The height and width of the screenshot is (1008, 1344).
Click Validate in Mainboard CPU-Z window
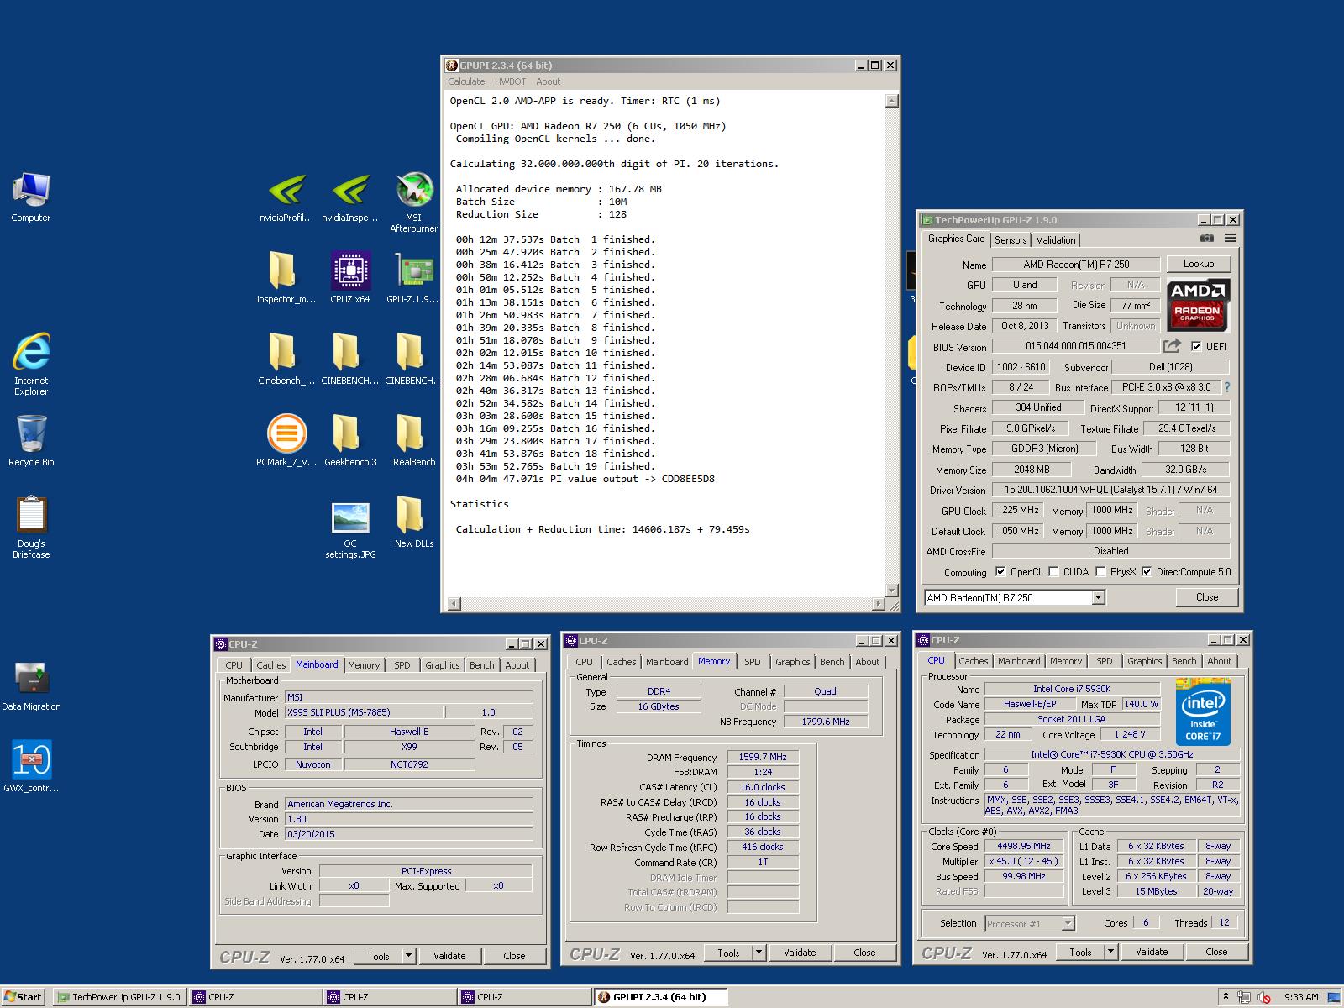click(x=449, y=956)
